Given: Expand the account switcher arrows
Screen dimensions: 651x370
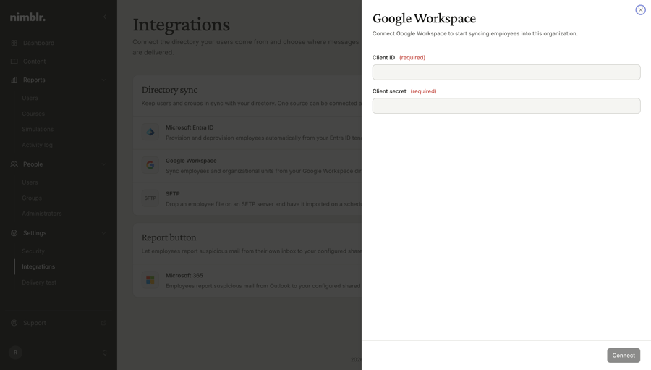Looking at the screenshot, I should click(105, 353).
